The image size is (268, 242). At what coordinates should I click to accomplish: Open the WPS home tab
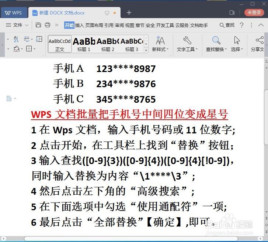(x=14, y=13)
